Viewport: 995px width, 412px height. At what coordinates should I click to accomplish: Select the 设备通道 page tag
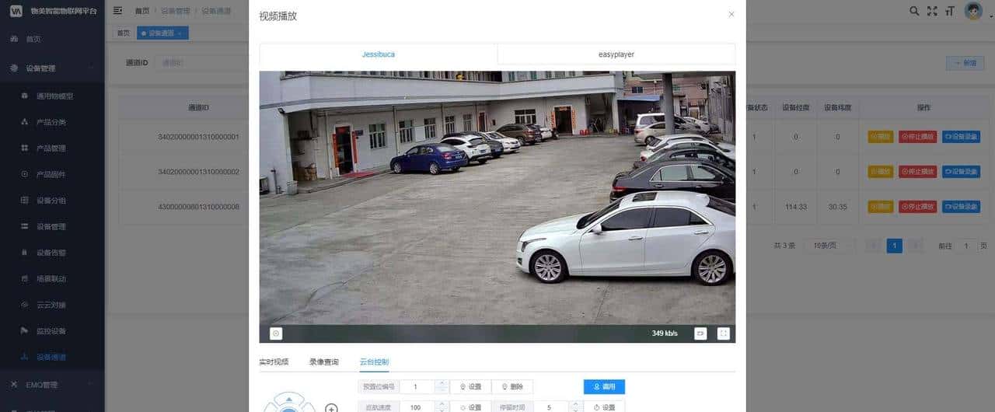click(x=162, y=33)
